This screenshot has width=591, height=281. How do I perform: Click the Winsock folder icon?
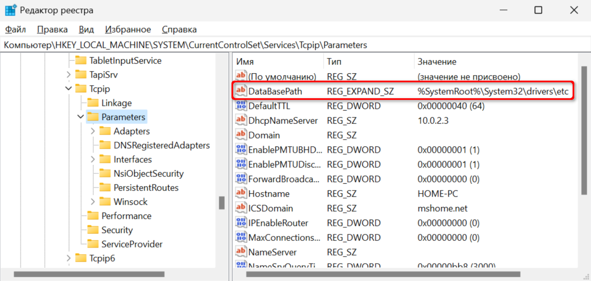click(105, 201)
